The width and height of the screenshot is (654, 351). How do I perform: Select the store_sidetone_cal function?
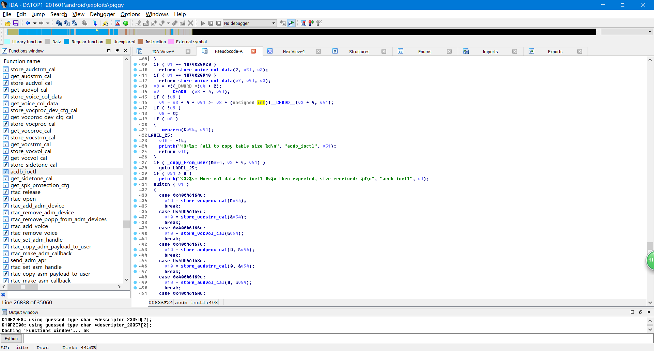click(33, 165)
